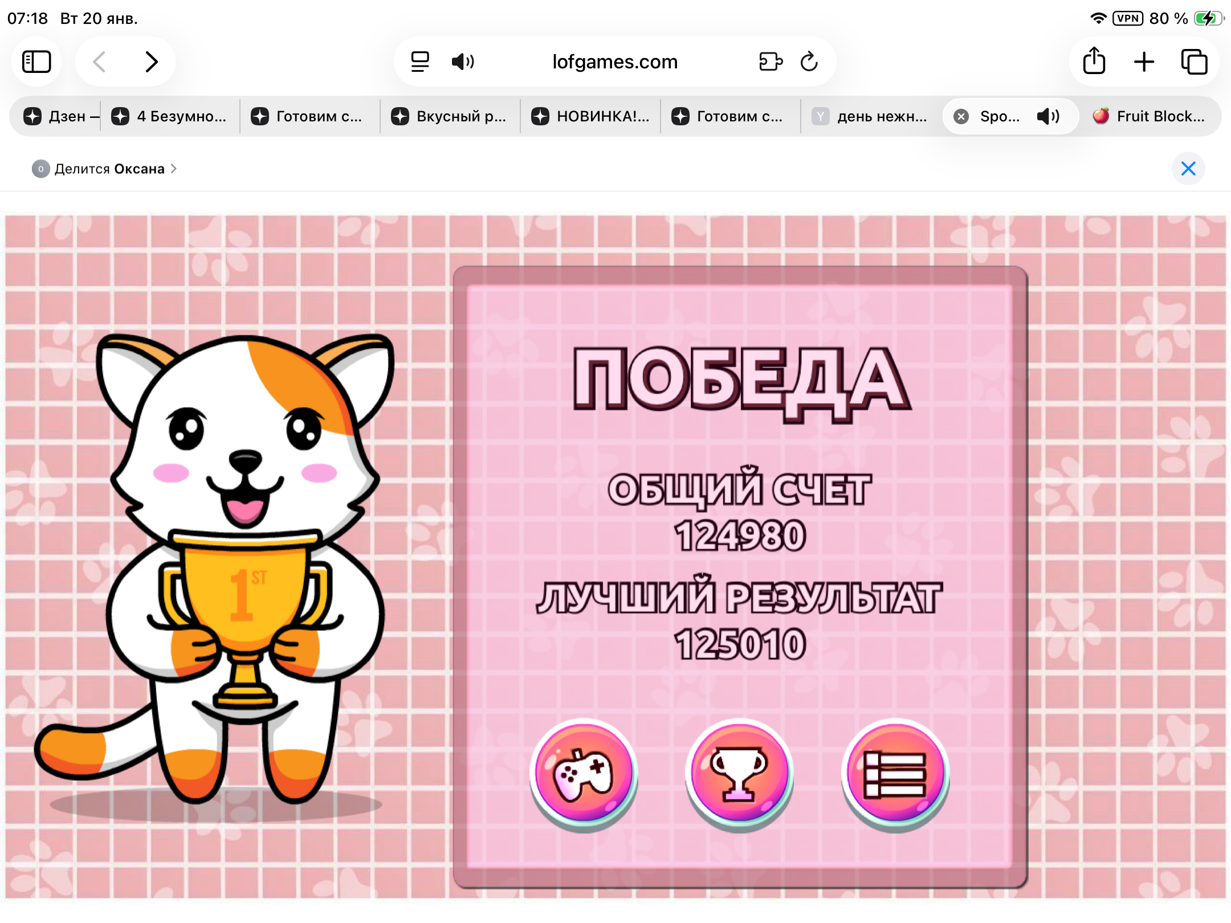The image size is (1231, 923).
Task: Open the Page Settings icon in the address bar
Action: pyautogui.click(x=420, y=62)
